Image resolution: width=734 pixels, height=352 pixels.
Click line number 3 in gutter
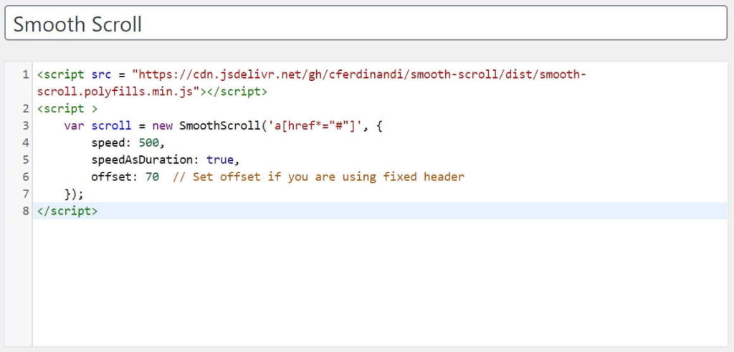pyautogui.click(x=25, y=126)
